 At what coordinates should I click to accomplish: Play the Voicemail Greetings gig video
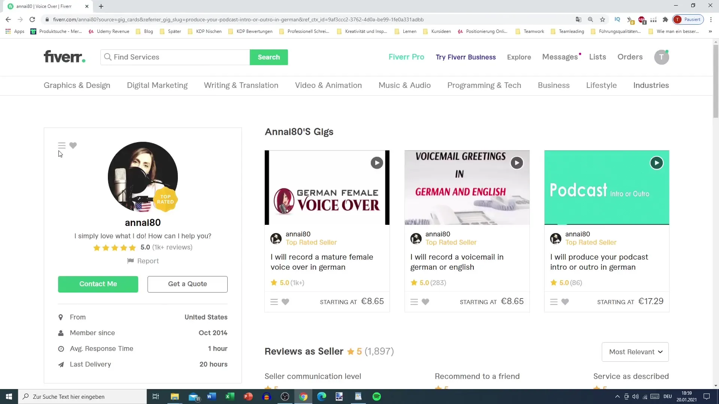click(x=517, y=163)
